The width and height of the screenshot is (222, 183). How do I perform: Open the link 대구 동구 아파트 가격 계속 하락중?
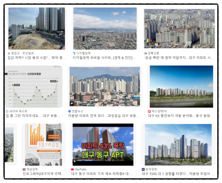tap(101, 174)
